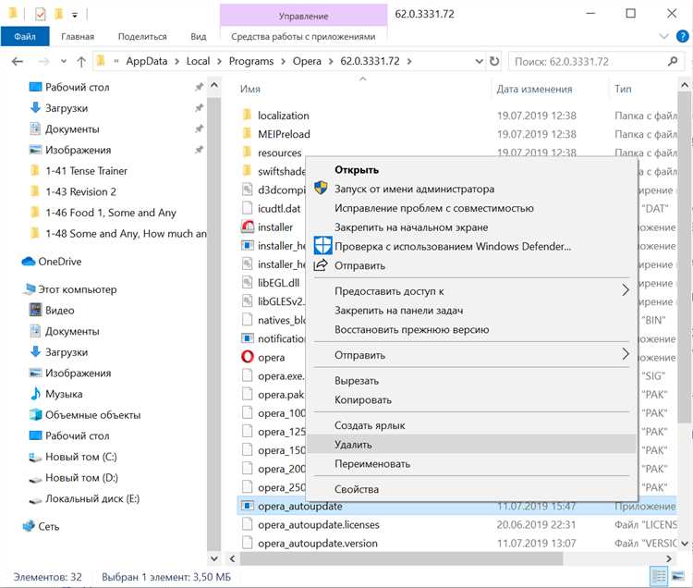Click the installer icon in file list
Viewport: 693px width, 588px height.
pyautogui.click(x=248, y=227)
